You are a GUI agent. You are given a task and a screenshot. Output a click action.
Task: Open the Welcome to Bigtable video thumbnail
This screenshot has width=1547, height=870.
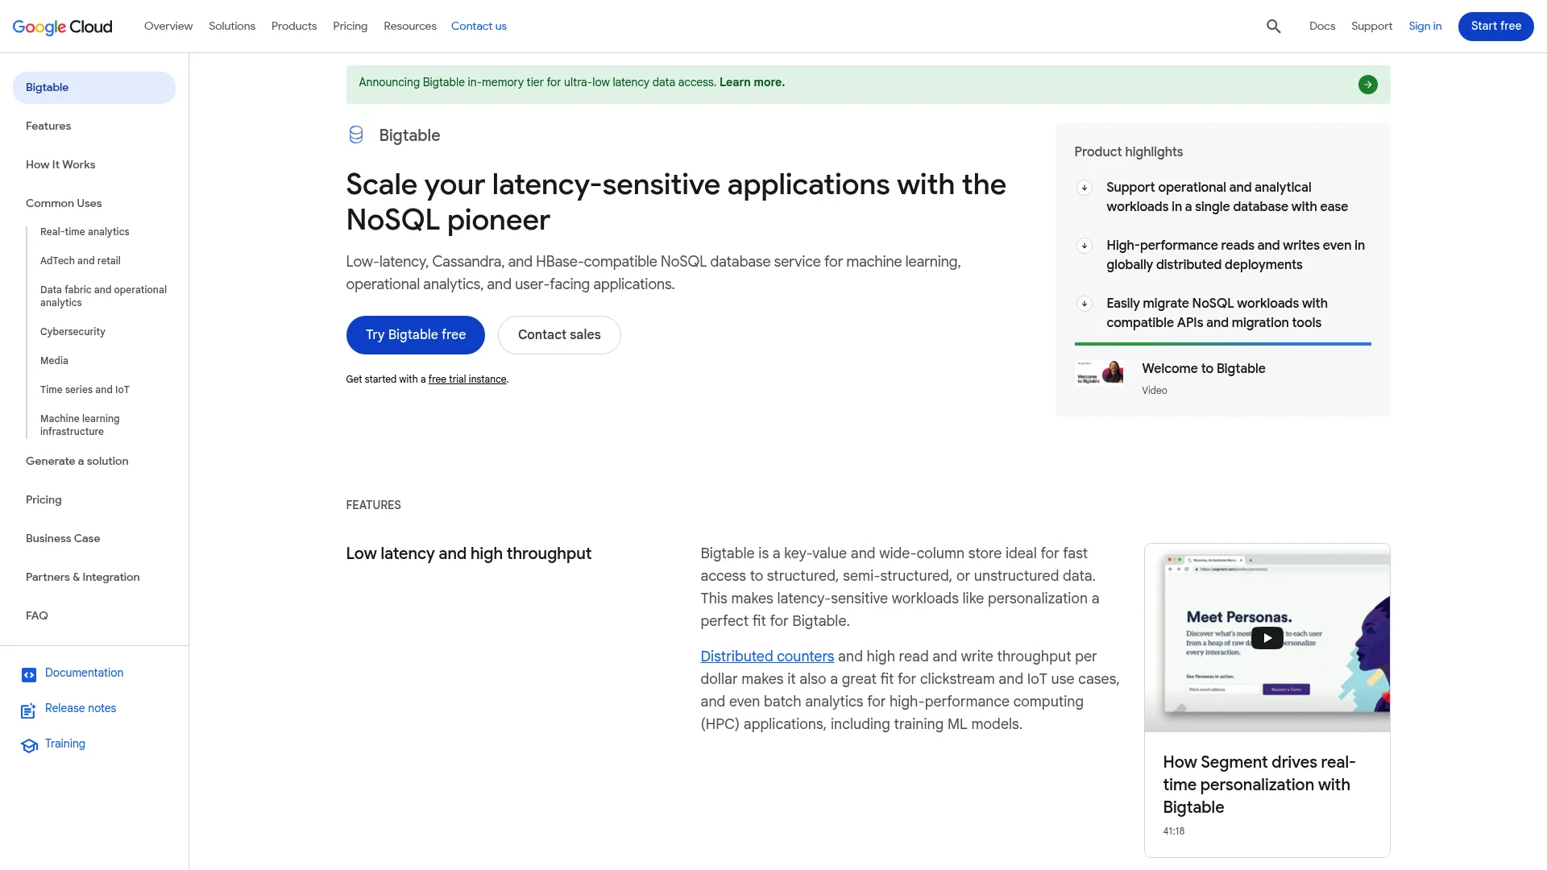click(x=1100, y=372)
